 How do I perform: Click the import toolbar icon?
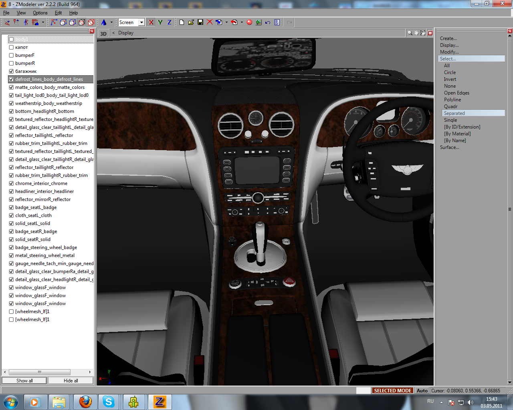click(x=219, y=22)
